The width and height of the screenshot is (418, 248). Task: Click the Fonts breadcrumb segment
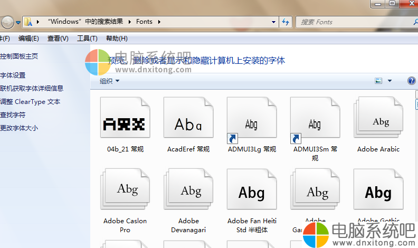tap(144, 22)
